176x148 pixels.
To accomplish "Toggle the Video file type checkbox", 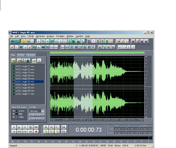I will coord(13,117).
